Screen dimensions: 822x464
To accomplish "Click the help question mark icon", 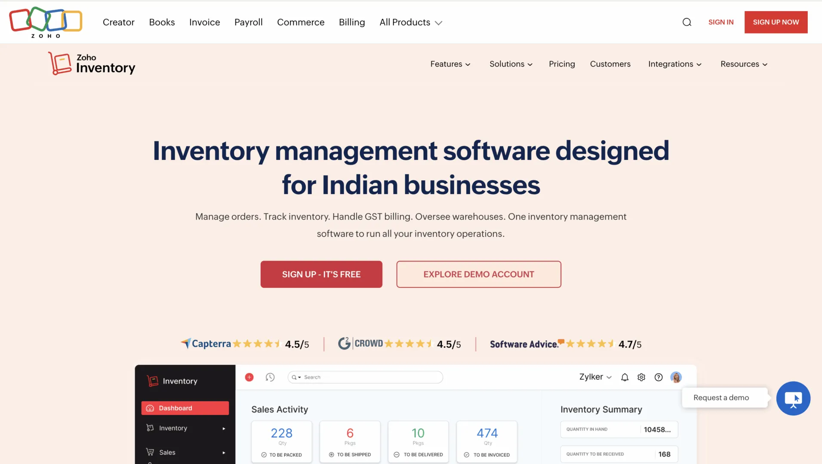I will [659, 377].
